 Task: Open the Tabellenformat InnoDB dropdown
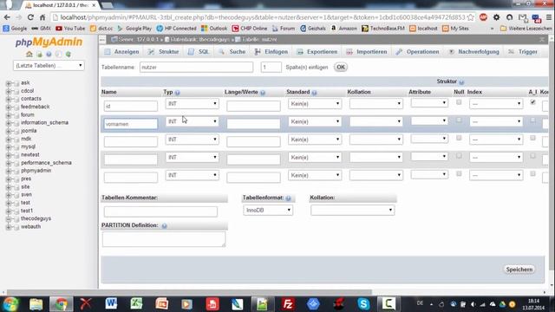268,210
